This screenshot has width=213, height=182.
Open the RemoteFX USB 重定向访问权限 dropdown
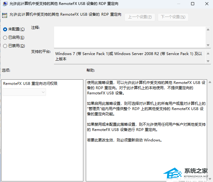coord(24,92)
